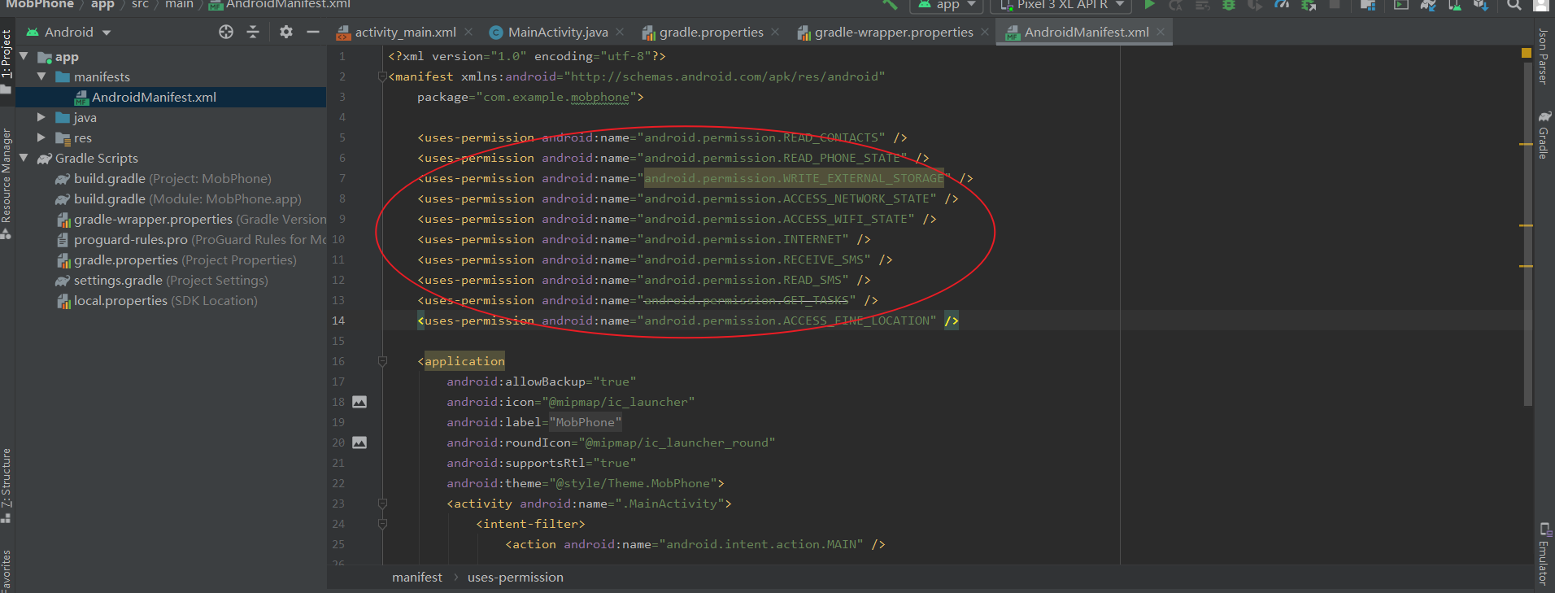Viewport: 1555px width, 593px height.
Task: Click uses-permission in bottom editor breadcrumb
Action: point(515,577)
